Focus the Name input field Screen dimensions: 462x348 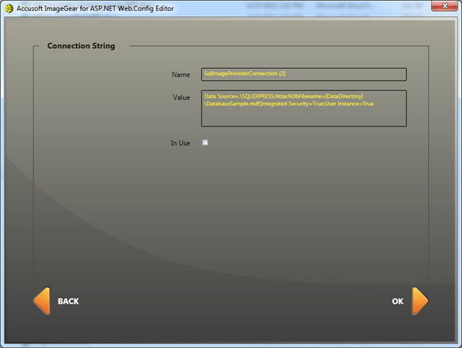304,74
